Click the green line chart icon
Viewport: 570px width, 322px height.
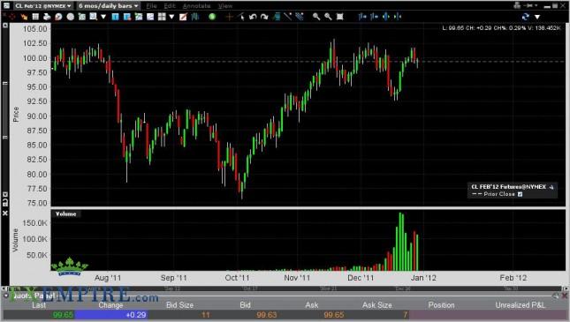(x=139, y=17)
